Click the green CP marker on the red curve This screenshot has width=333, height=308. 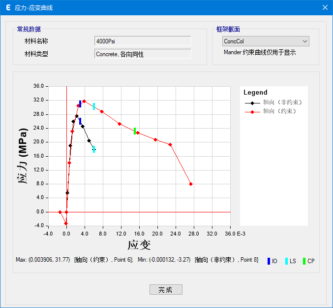coord(135,131)
